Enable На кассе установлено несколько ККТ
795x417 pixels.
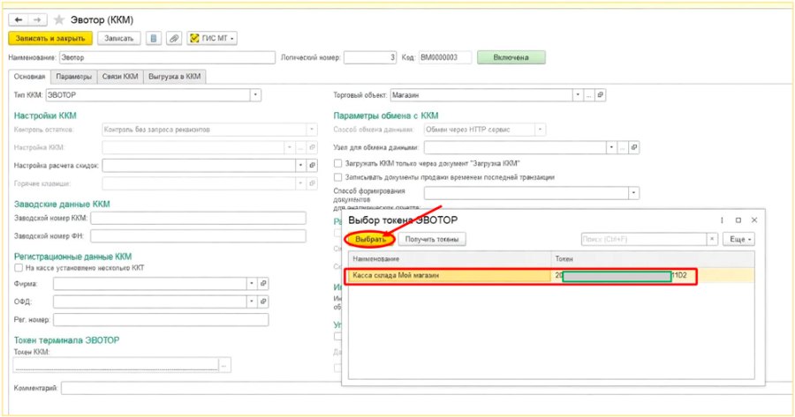pos(19,268)
